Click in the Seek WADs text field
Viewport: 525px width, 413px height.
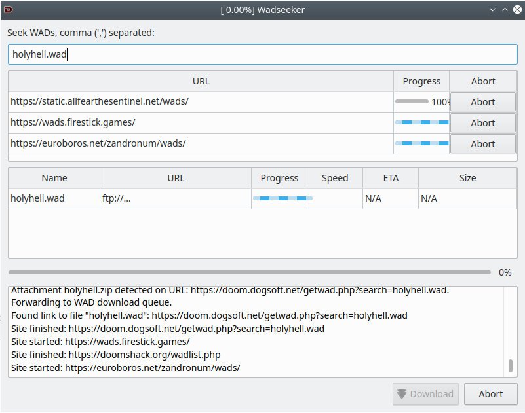(262, 54)
